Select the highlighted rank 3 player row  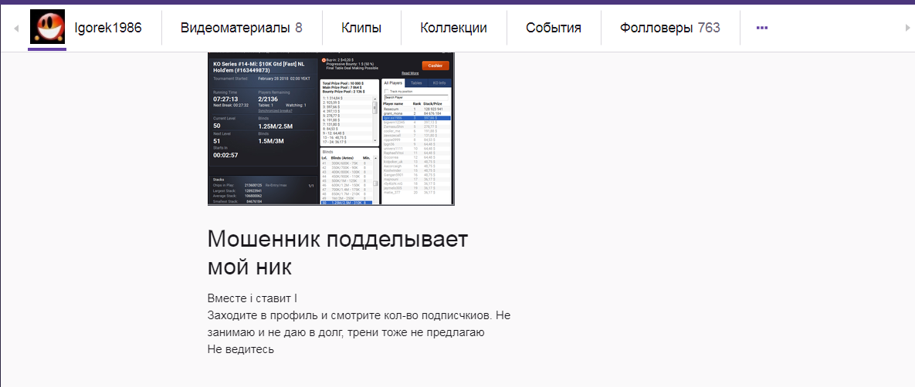(x=417, y=118)
